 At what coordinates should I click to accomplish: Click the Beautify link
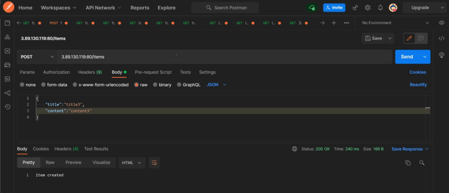click(418, 85)
